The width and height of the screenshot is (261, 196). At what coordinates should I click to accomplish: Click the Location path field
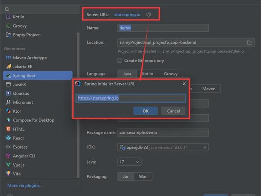[186, 42]
